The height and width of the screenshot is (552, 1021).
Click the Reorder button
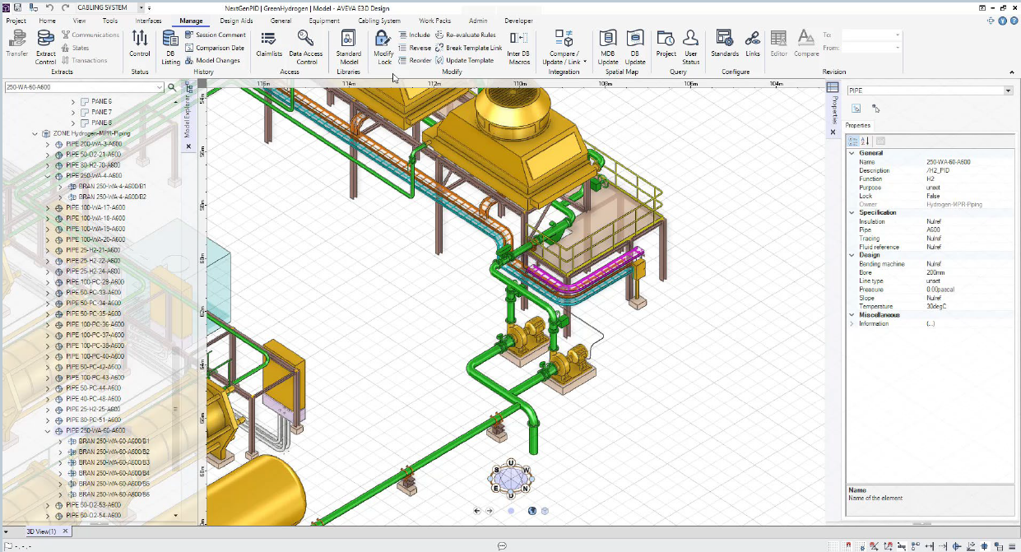(x=415, y=60)
